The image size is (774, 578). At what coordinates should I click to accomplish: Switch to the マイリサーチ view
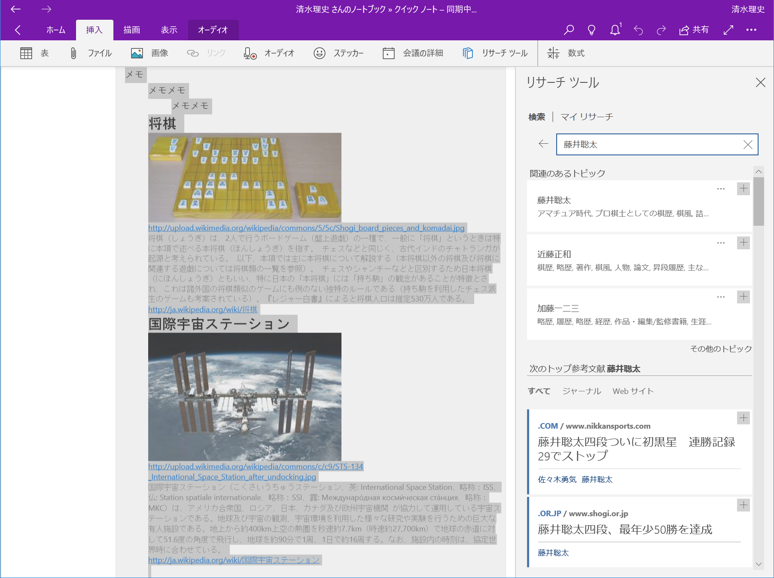587,116
